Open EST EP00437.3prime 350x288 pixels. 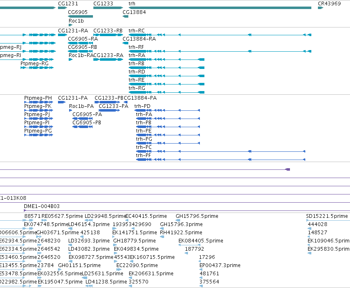[220, 265]
